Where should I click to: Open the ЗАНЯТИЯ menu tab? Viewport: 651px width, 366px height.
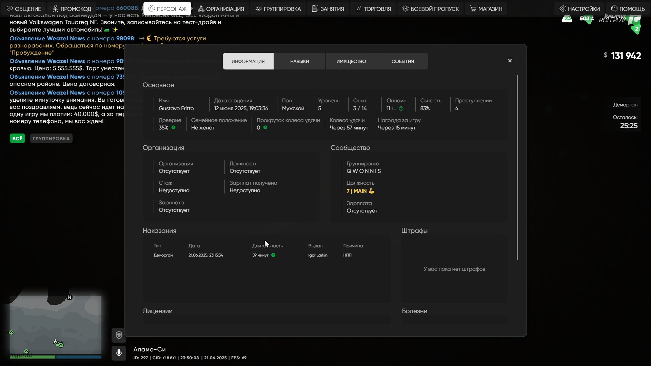[x=328, y=8]
